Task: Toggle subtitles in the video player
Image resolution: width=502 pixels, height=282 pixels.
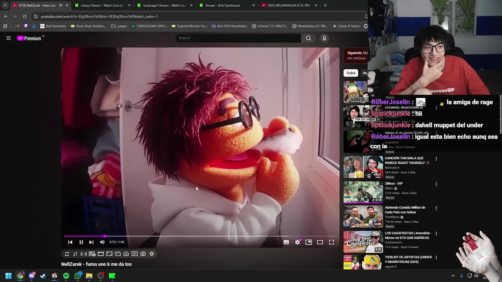Action: click(x=286, y=242)
